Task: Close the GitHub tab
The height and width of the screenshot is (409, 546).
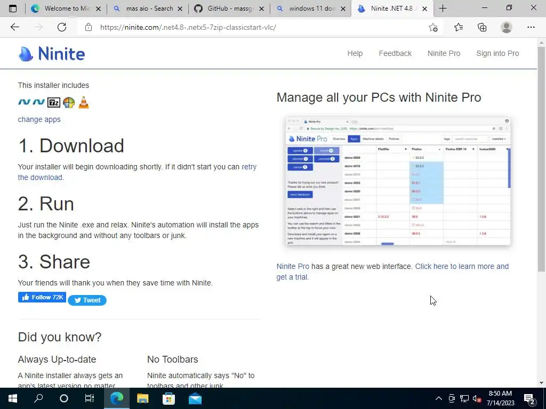Action: [x=261, y=9]
